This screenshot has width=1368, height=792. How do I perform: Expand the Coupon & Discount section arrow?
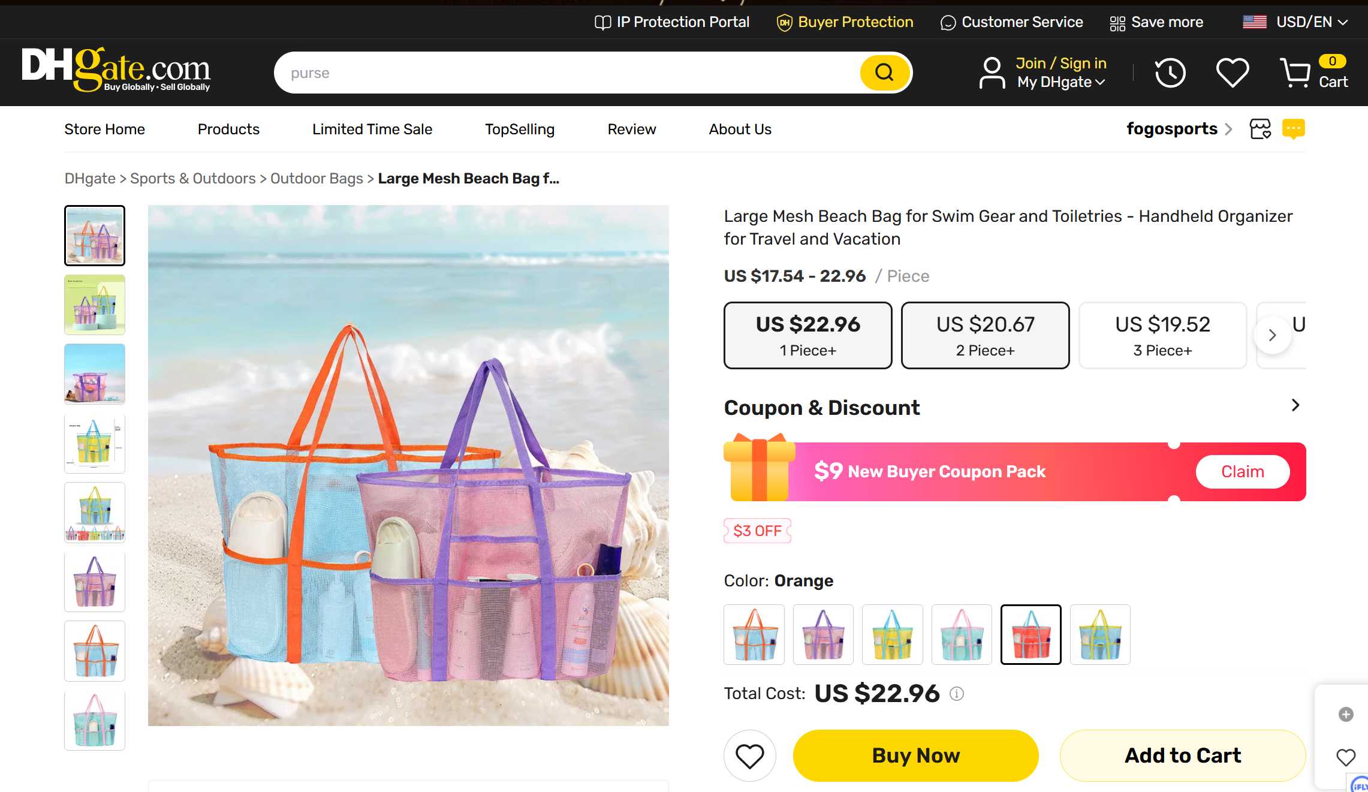point(1295,406)
